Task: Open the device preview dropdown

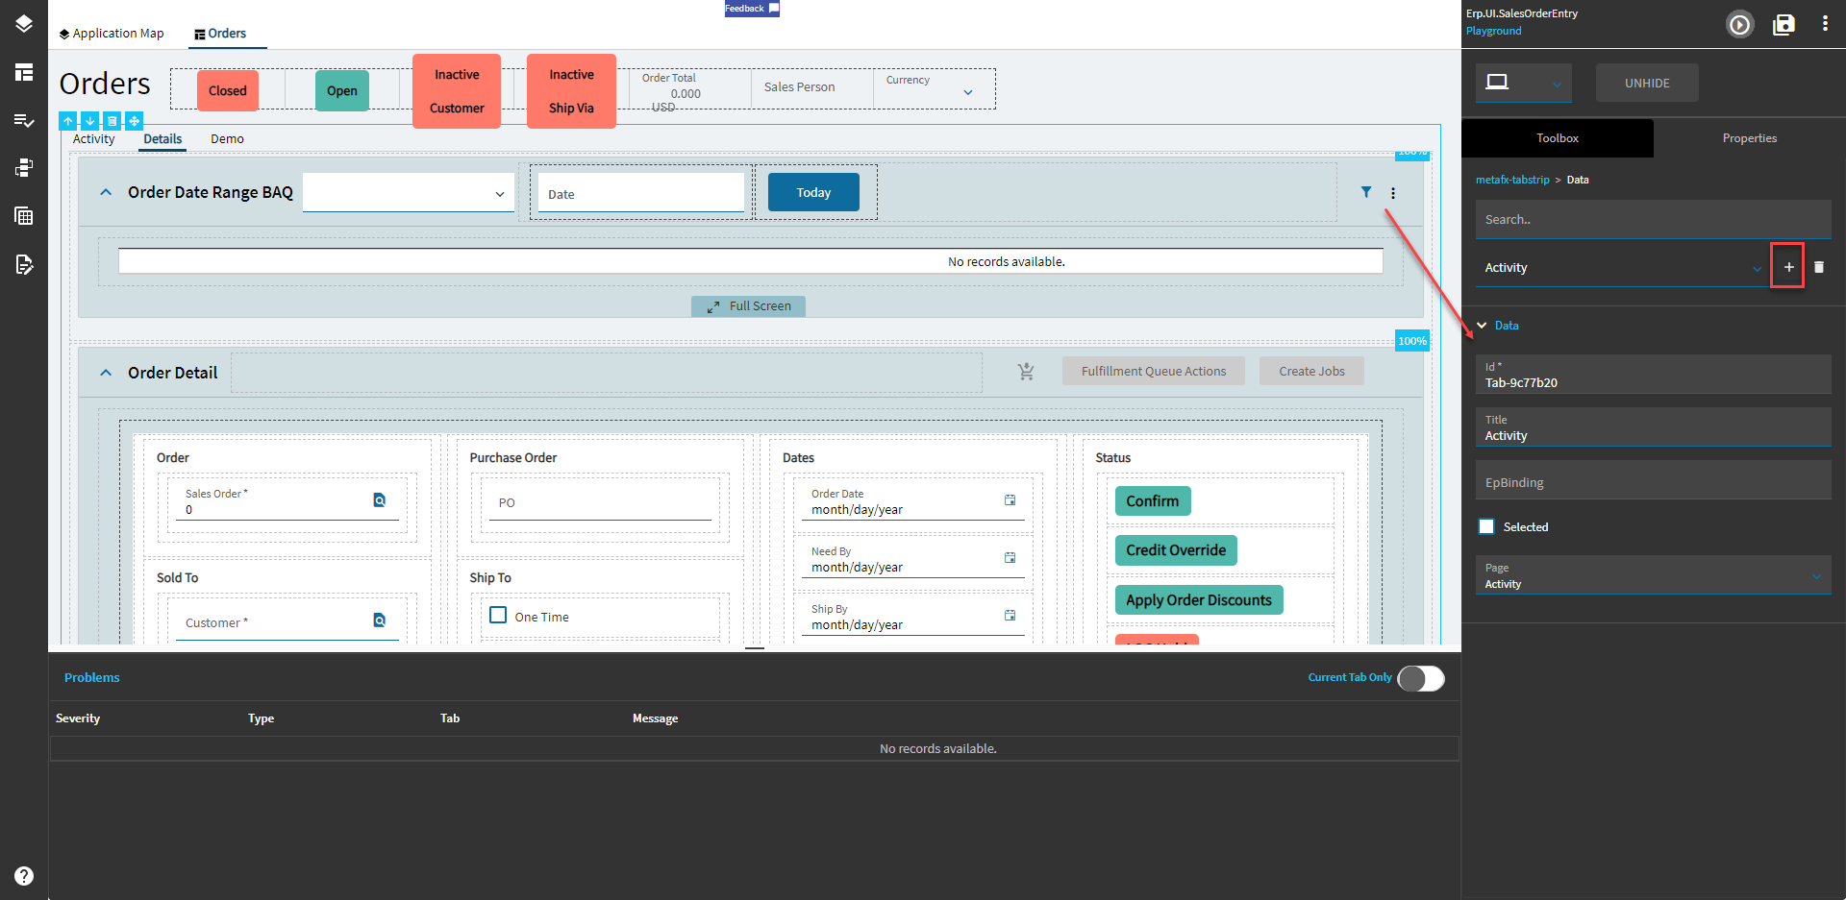Action: click(x=1524, y=84)
